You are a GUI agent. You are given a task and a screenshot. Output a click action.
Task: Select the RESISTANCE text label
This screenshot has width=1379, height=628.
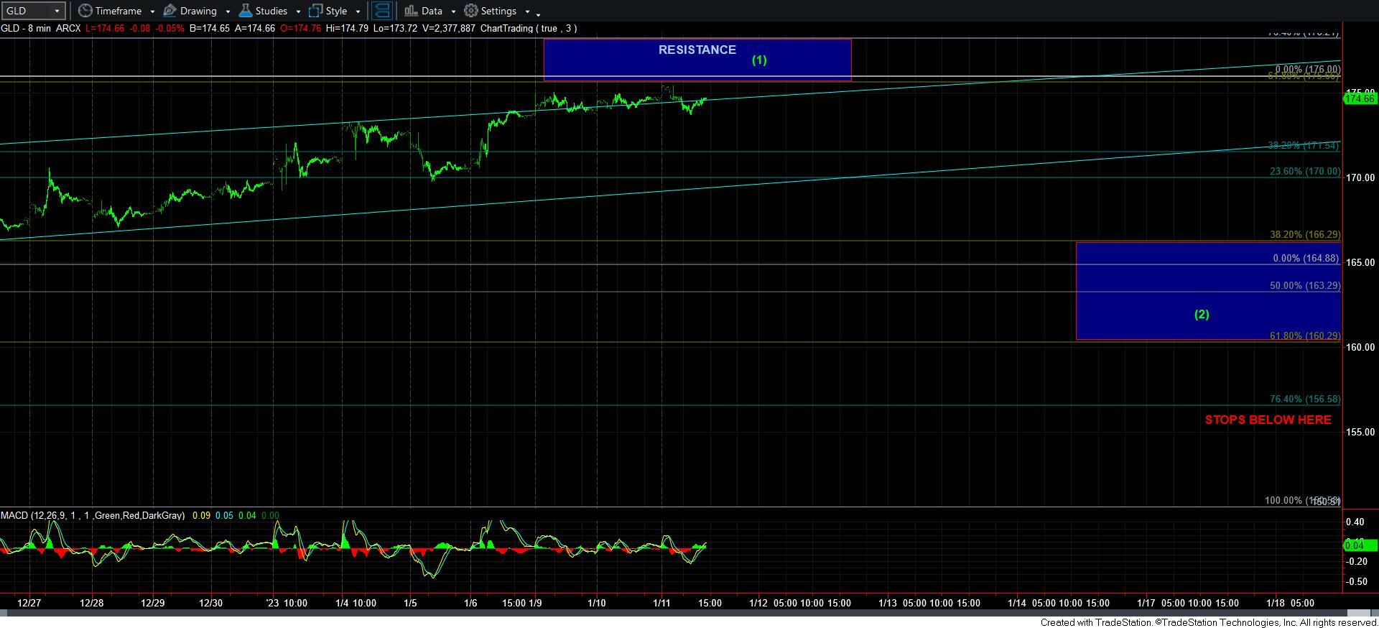tap(697, 50)
